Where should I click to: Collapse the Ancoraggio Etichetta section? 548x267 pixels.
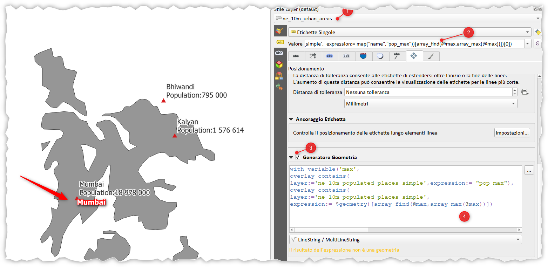(291, 119)
